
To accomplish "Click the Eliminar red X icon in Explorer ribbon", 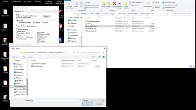I will 114,3.
